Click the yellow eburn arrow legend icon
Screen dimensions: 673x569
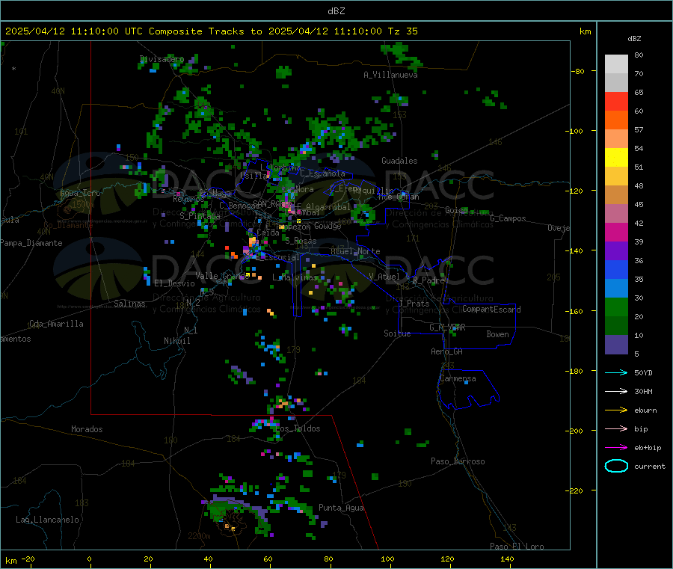616,410
